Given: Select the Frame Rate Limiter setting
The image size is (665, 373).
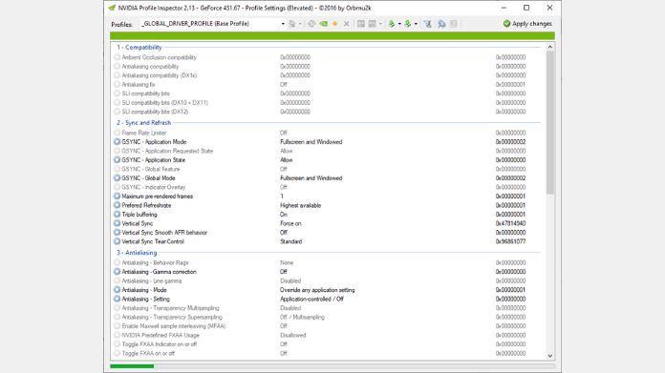Looking at the screenshot, I should tap(327, 133).
